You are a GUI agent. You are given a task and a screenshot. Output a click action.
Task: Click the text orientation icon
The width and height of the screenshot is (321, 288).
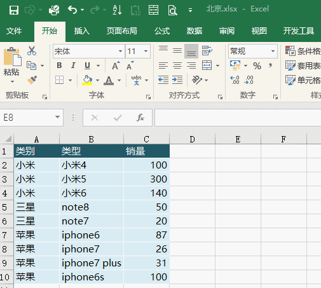tap(197, 80)
